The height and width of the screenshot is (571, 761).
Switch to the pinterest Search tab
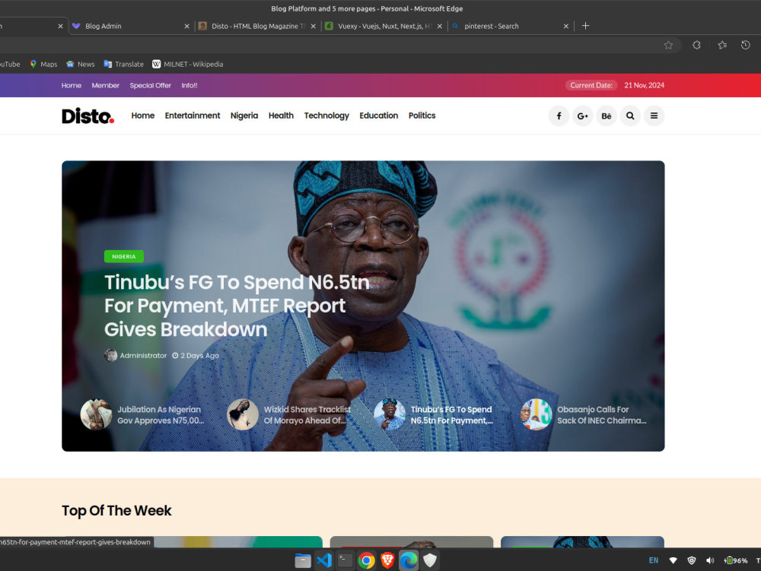(x=510, y=26)
